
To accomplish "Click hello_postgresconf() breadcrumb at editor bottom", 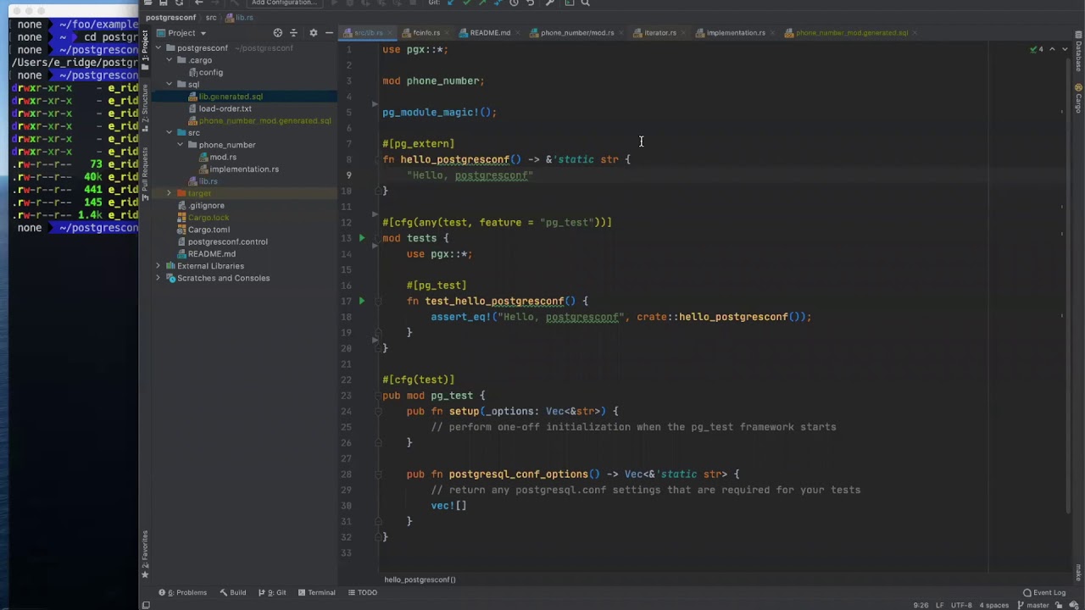I will click(420, 579).
